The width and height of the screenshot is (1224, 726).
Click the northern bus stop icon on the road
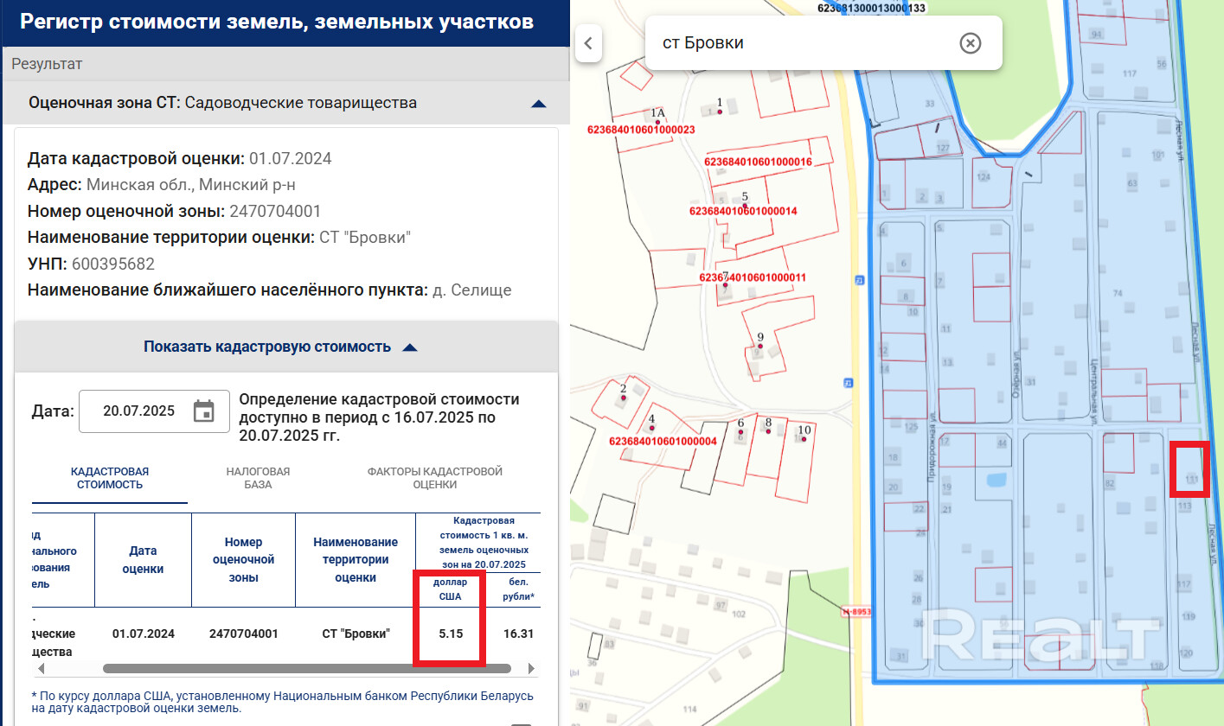858,280
